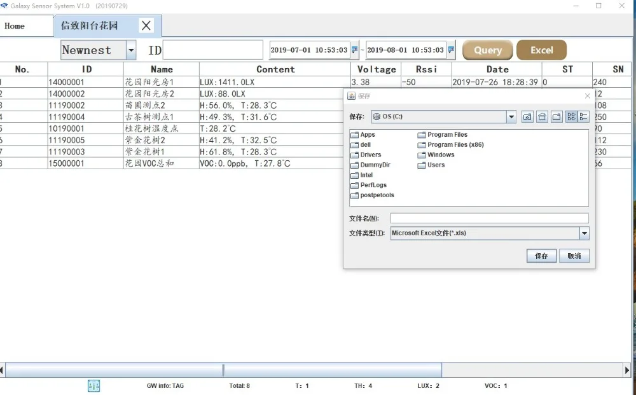Expand the OS (C:) location dropdown
636x395 pixels.
511,117
